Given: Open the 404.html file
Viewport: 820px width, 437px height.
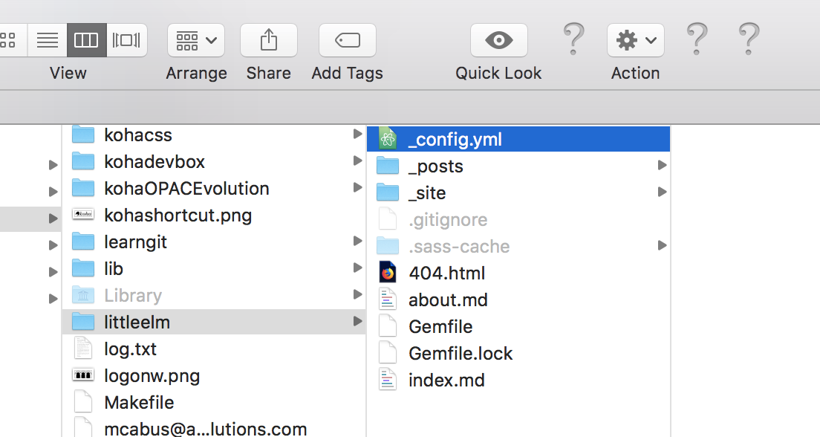Looking at the screenshot, I should click(x=446, y=273).
